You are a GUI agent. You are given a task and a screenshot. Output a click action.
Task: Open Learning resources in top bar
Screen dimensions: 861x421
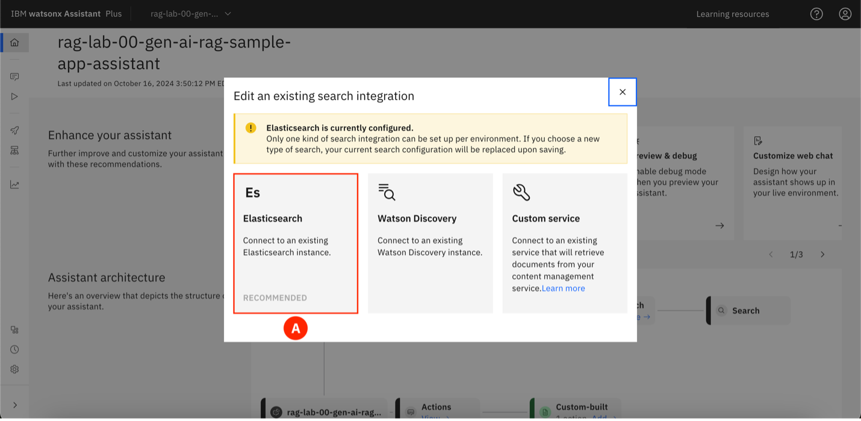(732, 14)
